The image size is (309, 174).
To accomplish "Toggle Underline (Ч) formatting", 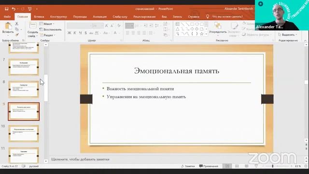I will pyautogui.click(x=80, y=33).
